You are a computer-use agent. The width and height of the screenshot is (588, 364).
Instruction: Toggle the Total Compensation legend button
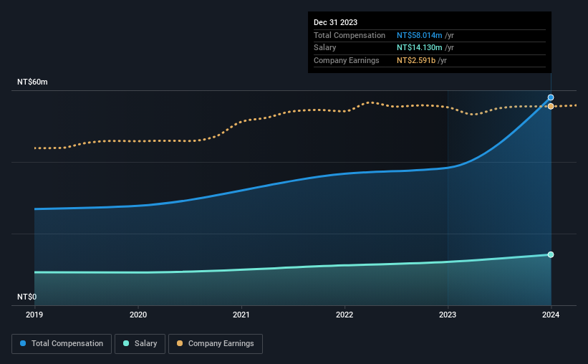tap(62, 344)
